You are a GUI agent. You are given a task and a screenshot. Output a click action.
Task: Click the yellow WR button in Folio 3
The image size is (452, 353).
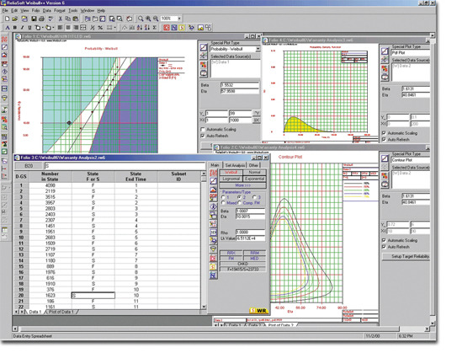coord(259,311)
